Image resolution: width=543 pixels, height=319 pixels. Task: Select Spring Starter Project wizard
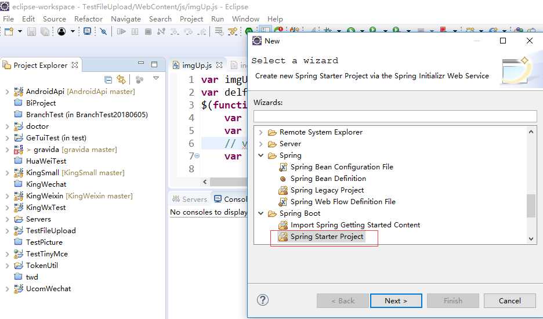click(321, 237)
